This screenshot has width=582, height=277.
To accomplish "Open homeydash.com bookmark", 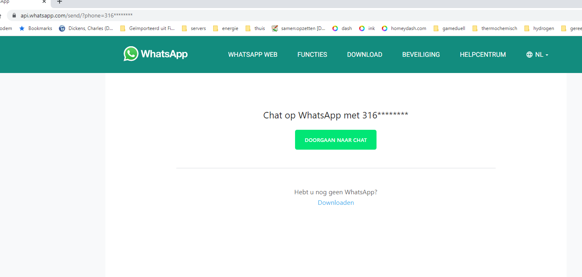I will click(x=404, y=28).
